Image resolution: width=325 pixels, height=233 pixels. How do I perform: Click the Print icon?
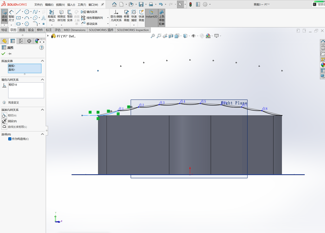151,4
